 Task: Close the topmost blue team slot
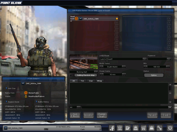coord(169,19)
